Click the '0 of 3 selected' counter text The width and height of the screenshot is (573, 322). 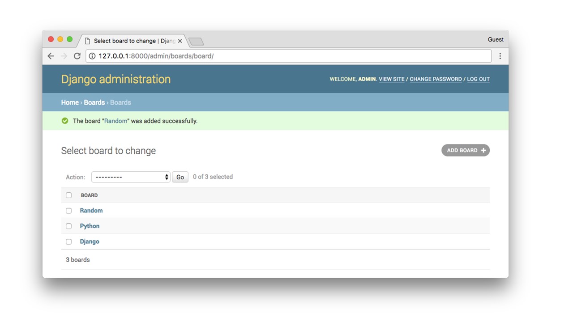[x=213, y=177]
